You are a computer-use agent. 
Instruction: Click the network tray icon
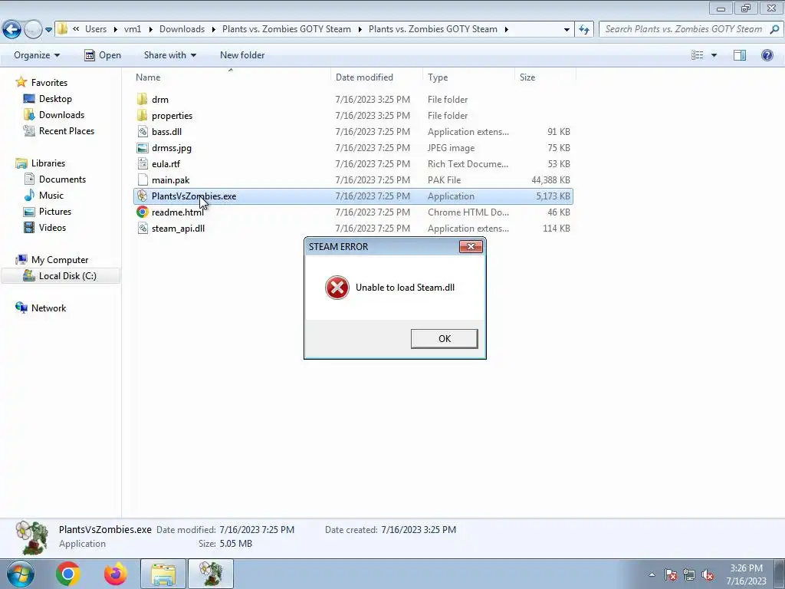[x=689, y=574]
